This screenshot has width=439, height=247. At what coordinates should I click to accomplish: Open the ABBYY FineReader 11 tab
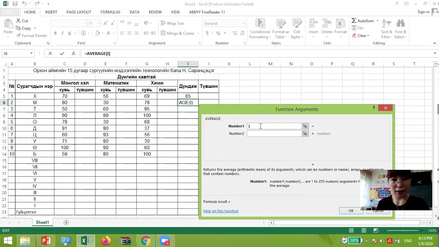tap(207, 12)
